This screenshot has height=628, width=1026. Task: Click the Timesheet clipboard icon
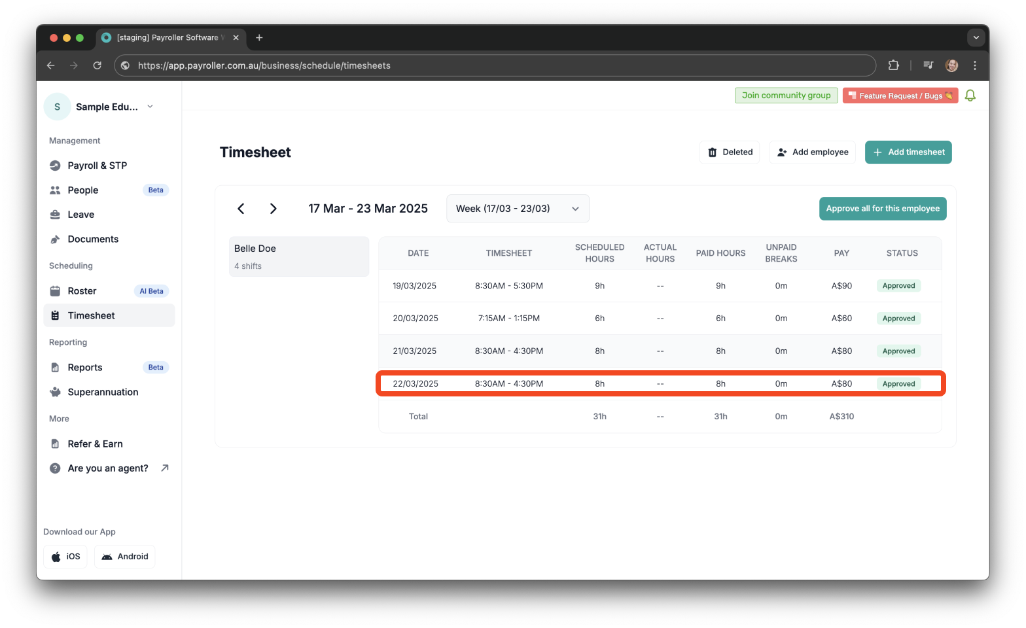pyautogui.click(x=55, y=315)
